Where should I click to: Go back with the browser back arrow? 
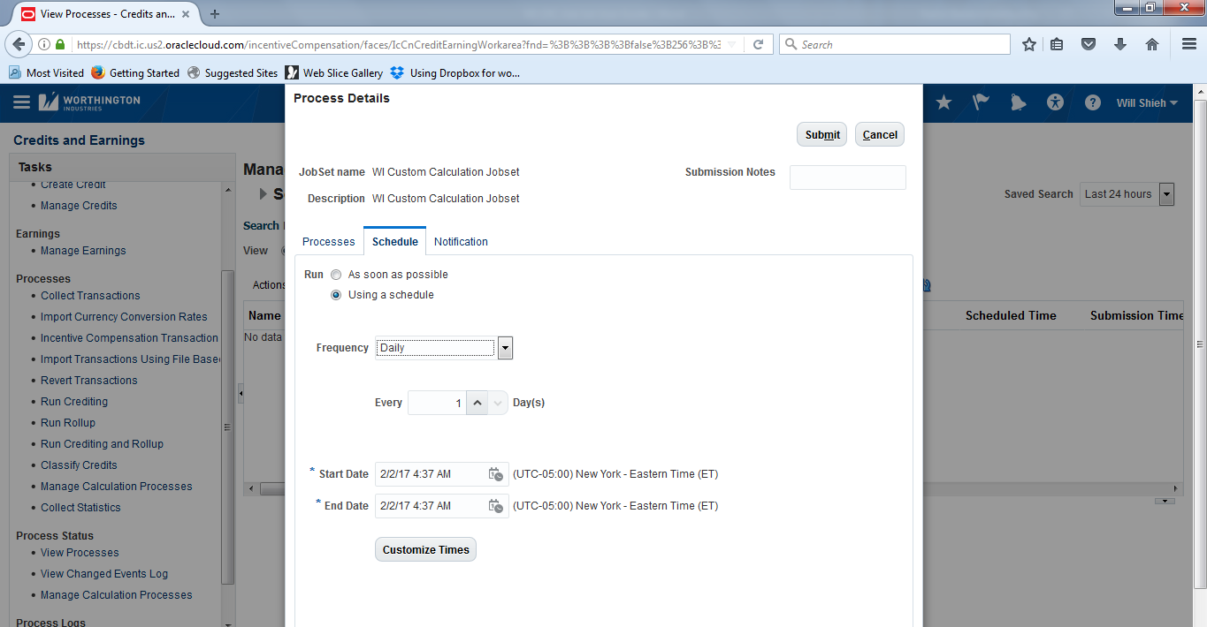click(19, 44)
